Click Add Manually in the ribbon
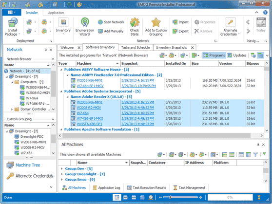 coord(111,31)
